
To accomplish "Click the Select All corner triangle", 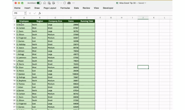I will click(14, 18).
